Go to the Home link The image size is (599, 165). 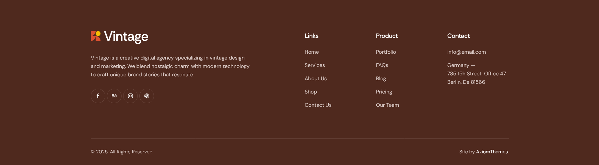pyautogui.click(x=312, y=52)
